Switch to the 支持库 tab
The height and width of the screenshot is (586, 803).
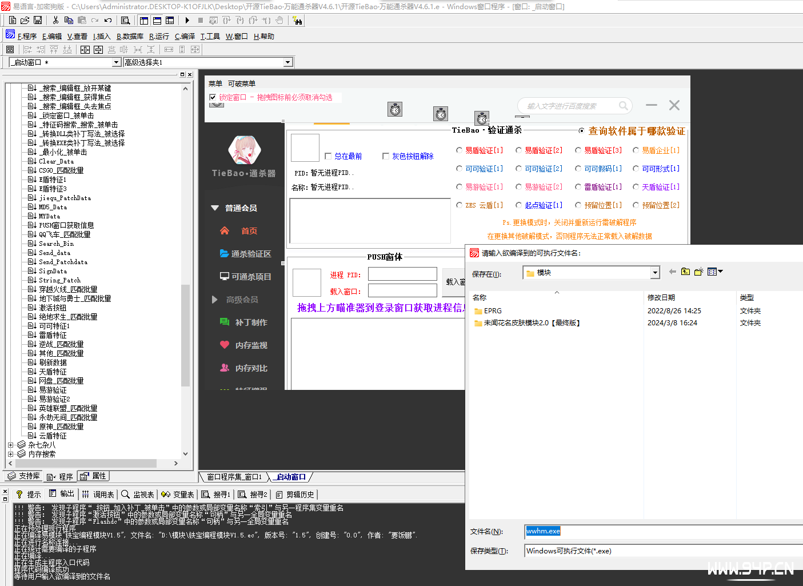(x=23, y=476)
